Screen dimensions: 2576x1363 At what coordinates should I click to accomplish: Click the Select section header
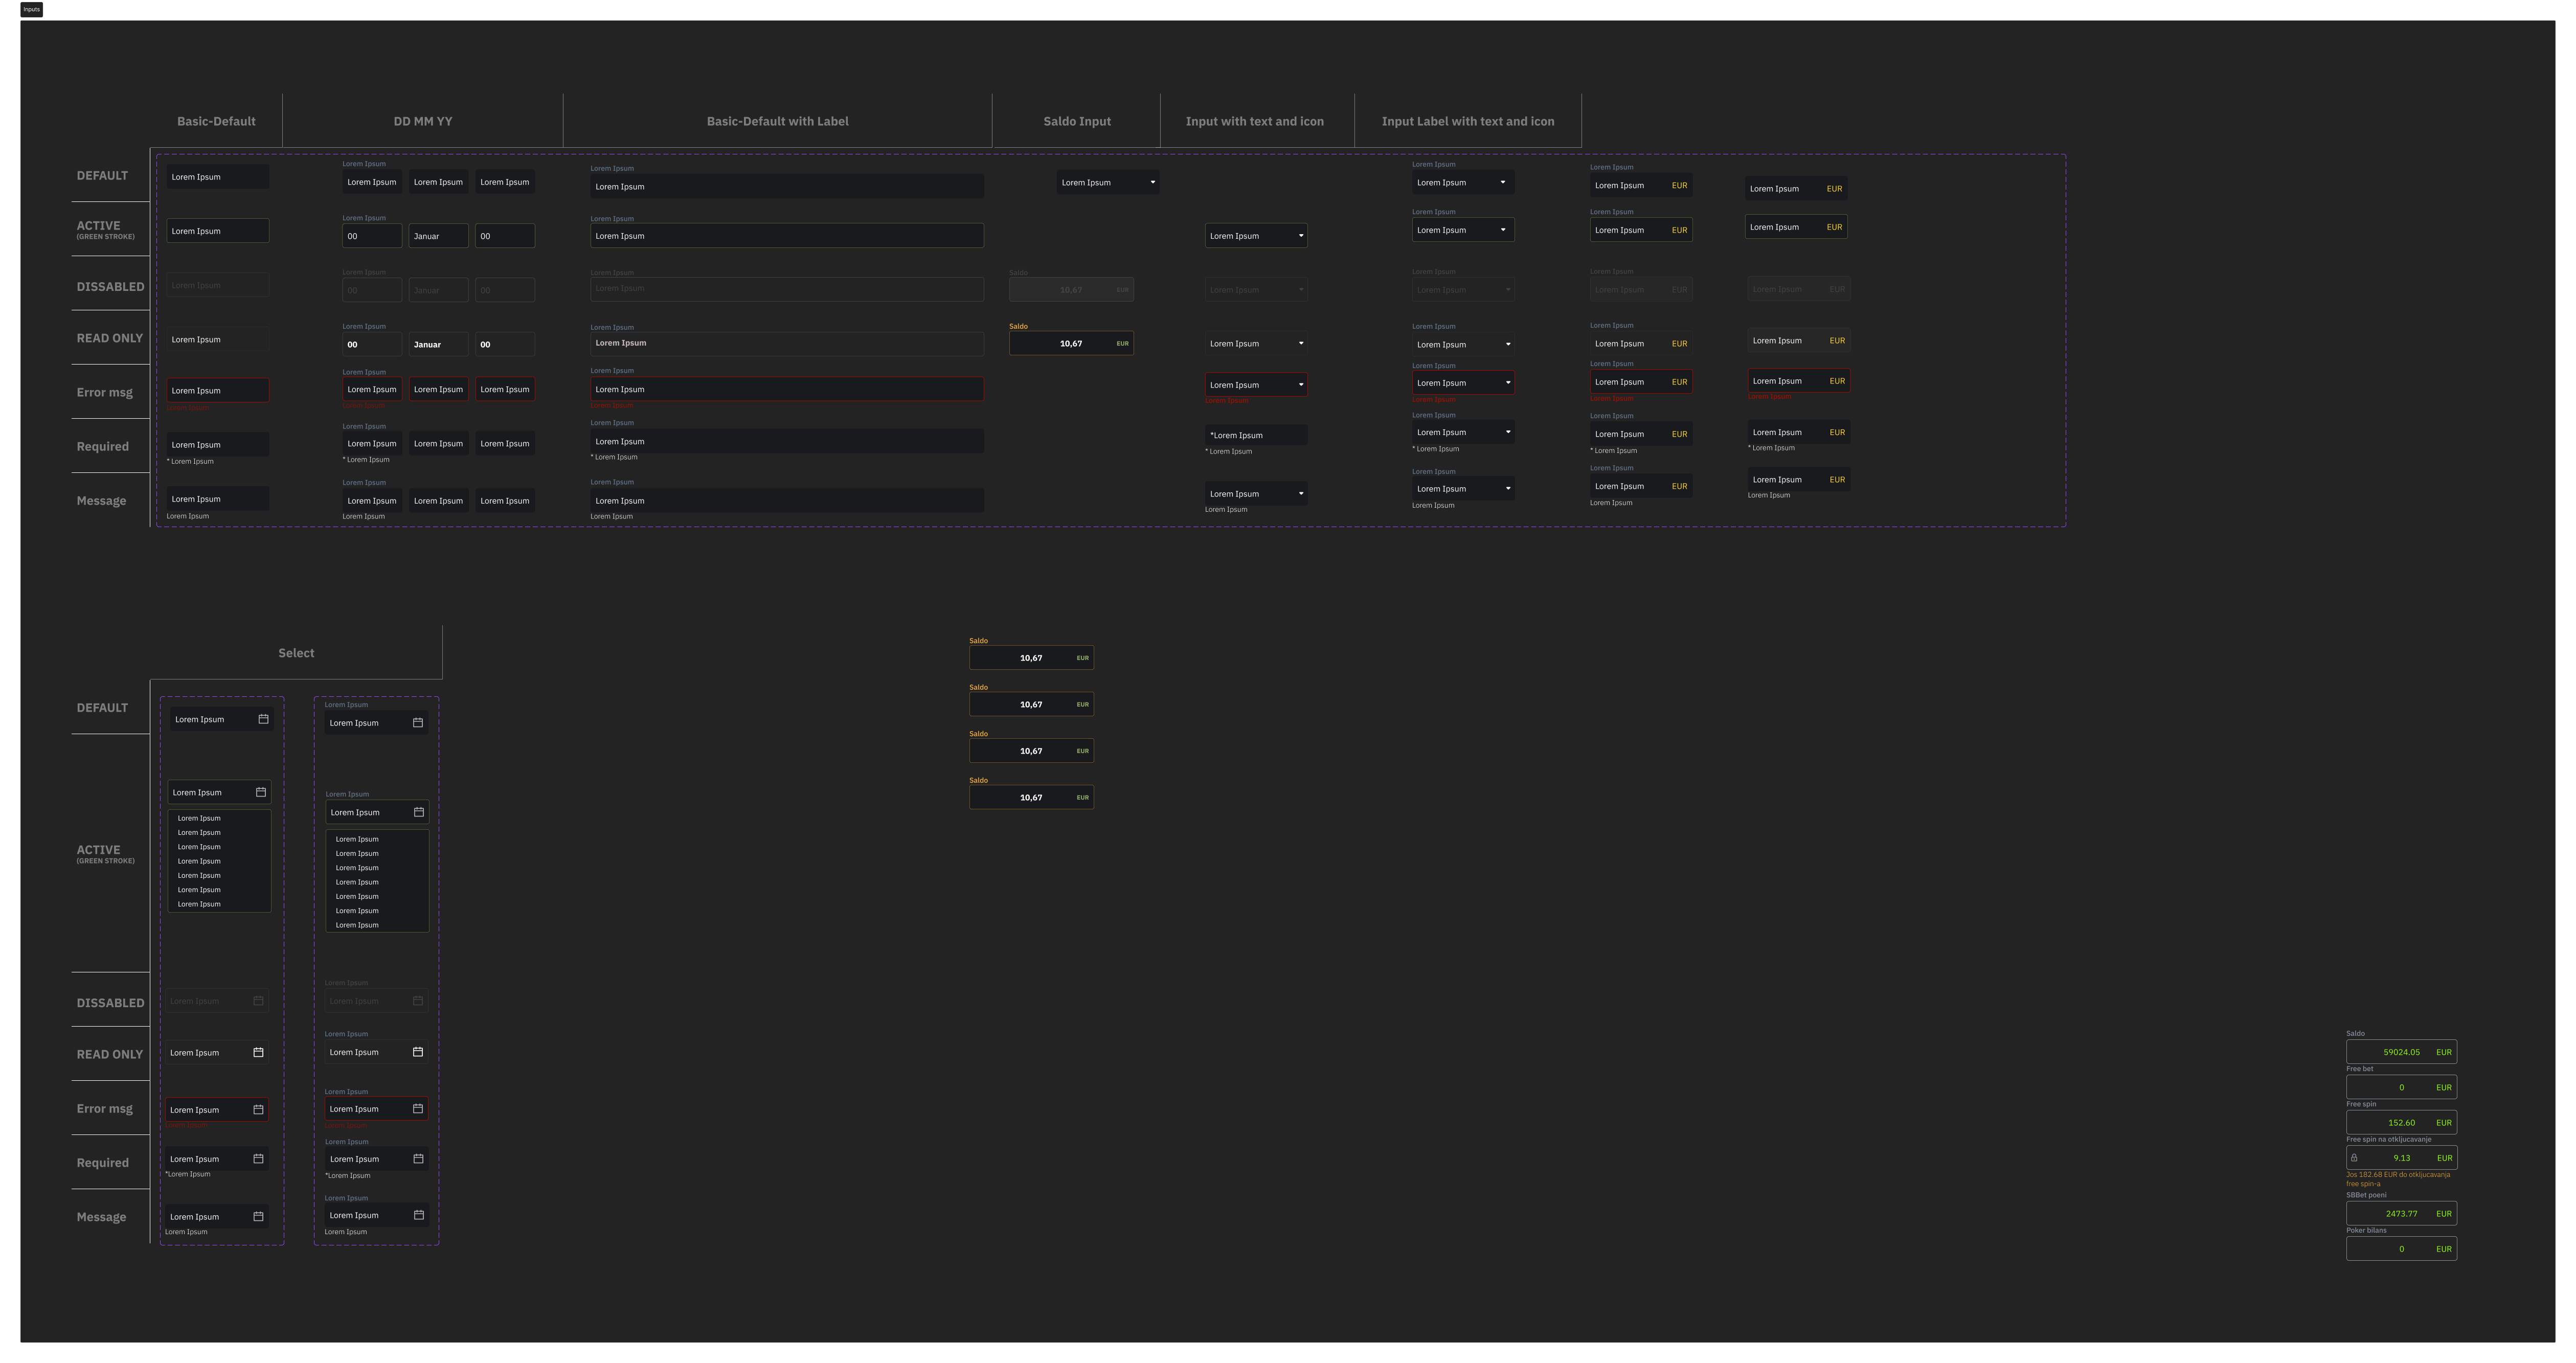[x=296, y=653]
